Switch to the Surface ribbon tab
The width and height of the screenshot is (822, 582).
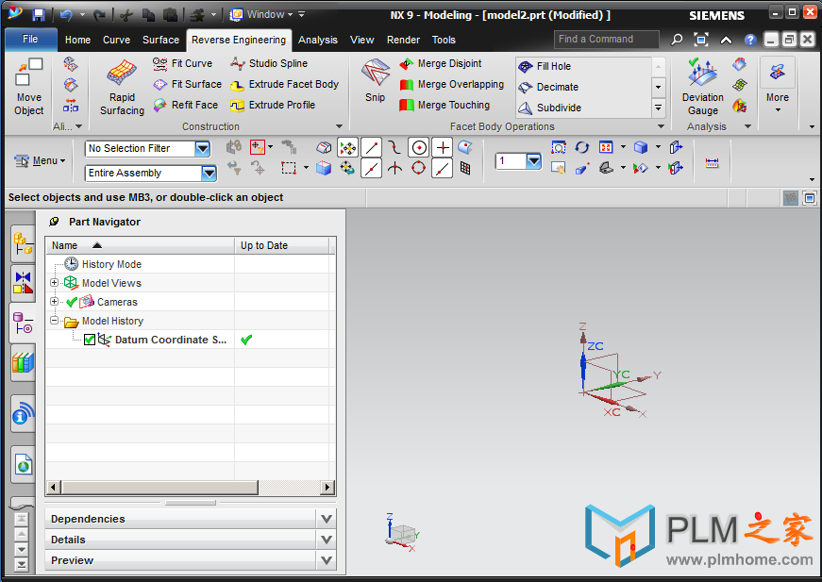click(x=161, y=40)
